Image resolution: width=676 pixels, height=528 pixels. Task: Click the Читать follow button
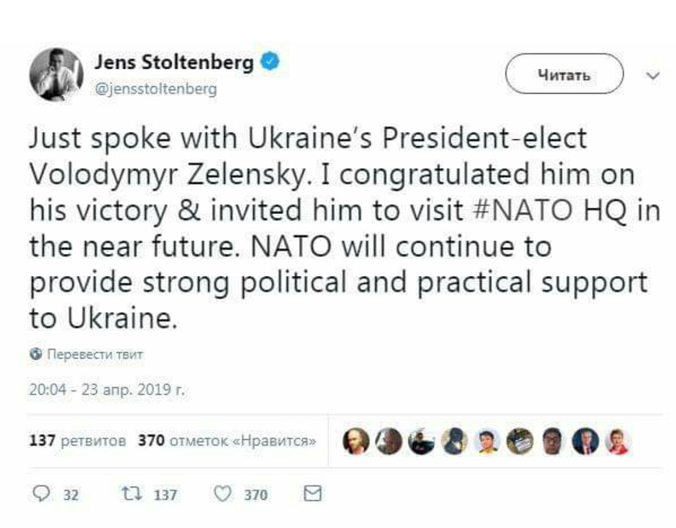(x=564, y=74)
